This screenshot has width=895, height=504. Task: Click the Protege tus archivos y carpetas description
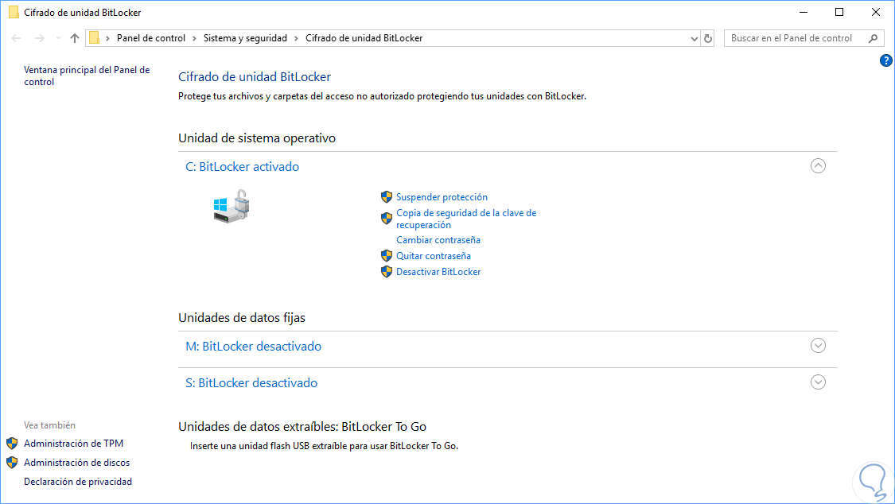coord(383,96)
